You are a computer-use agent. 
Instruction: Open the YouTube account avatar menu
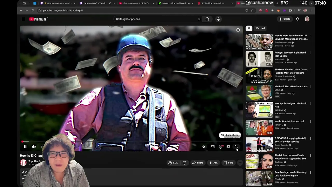tap(307, 19)
